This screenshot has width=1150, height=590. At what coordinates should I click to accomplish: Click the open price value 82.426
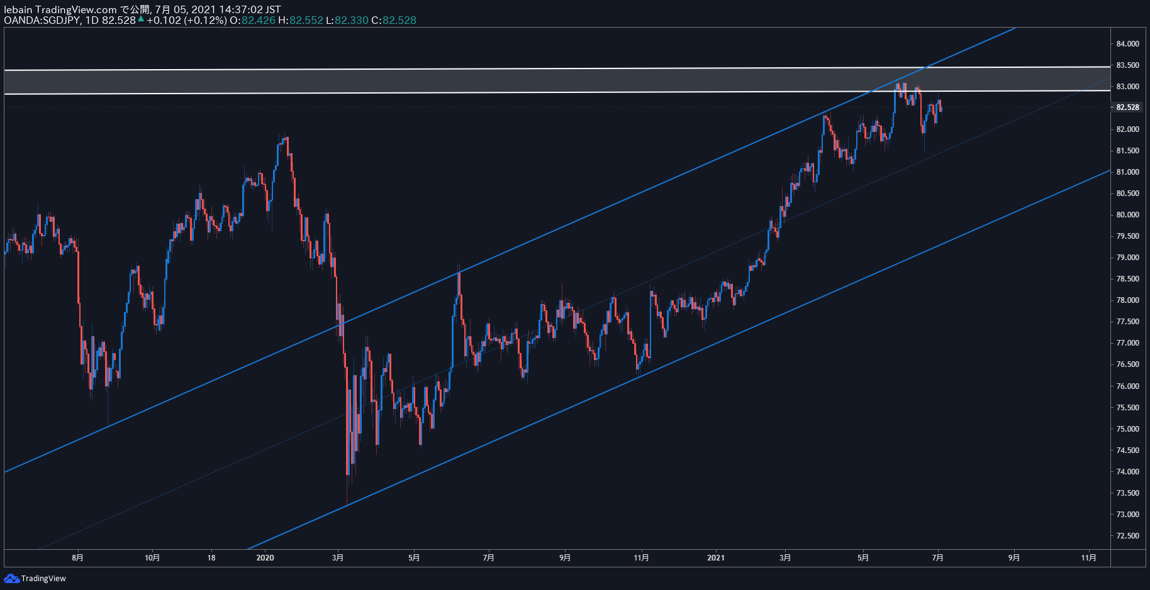click(259, 20)
